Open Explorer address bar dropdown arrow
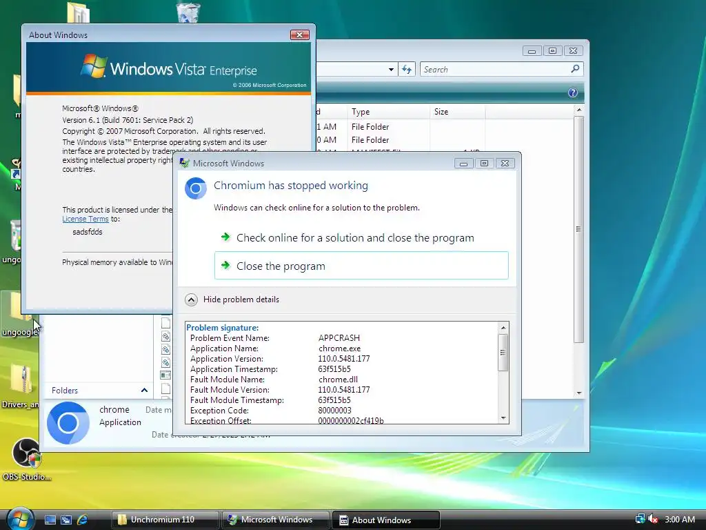This screenshot has width=706, height=530. 391,70
